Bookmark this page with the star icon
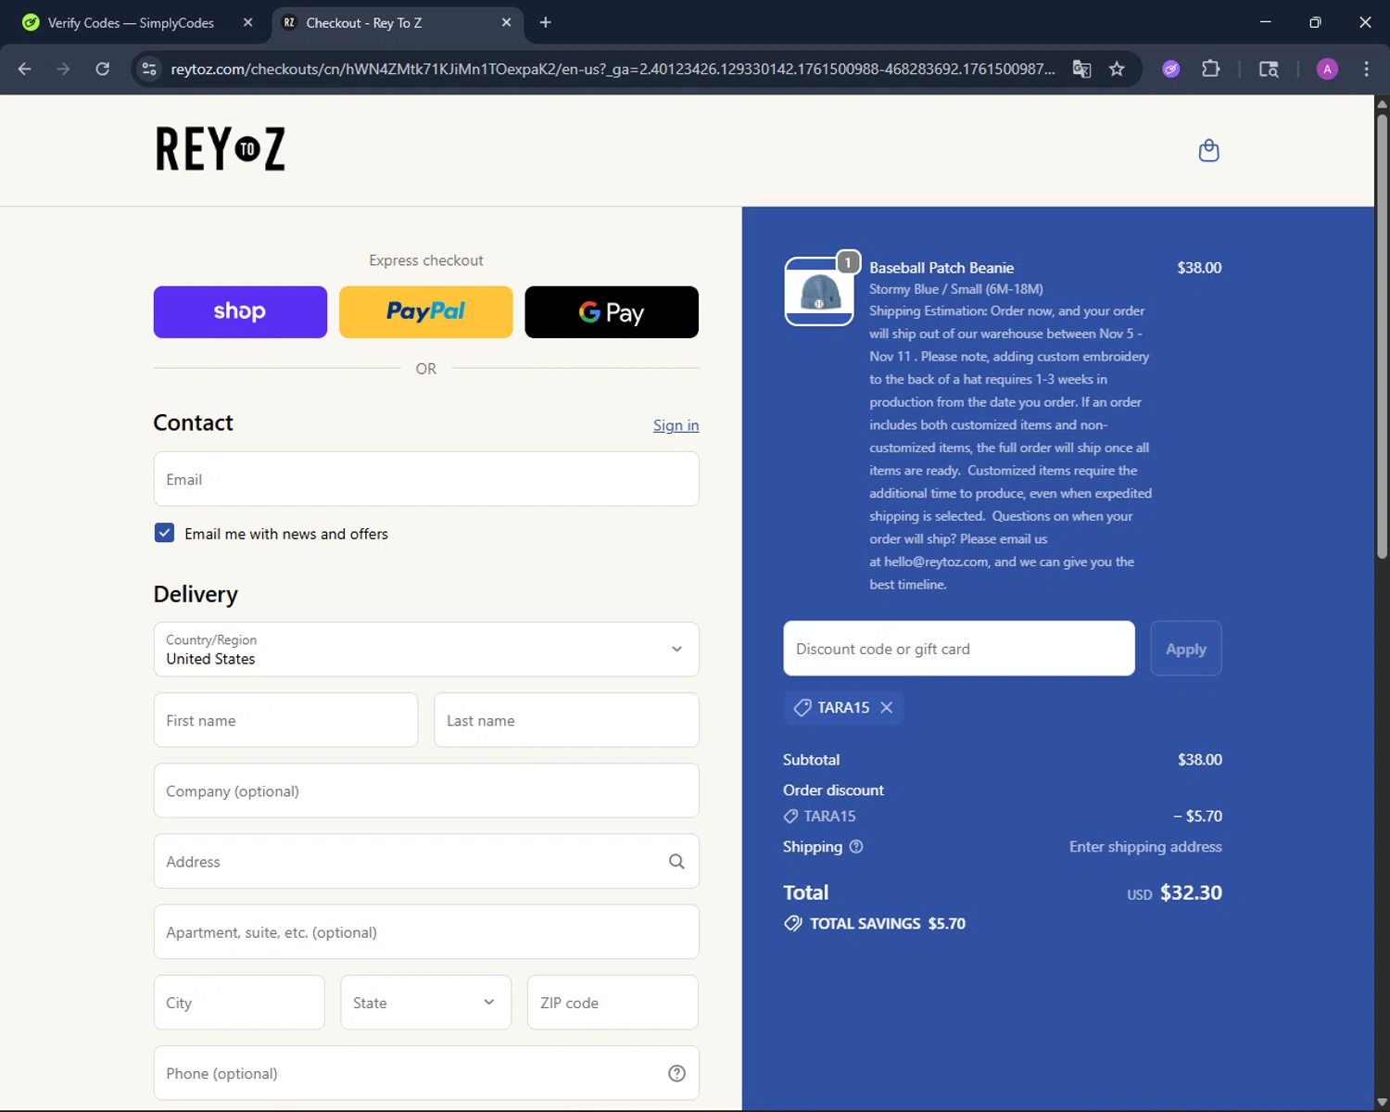Screen dimensions: 1390x1112 1117,69
